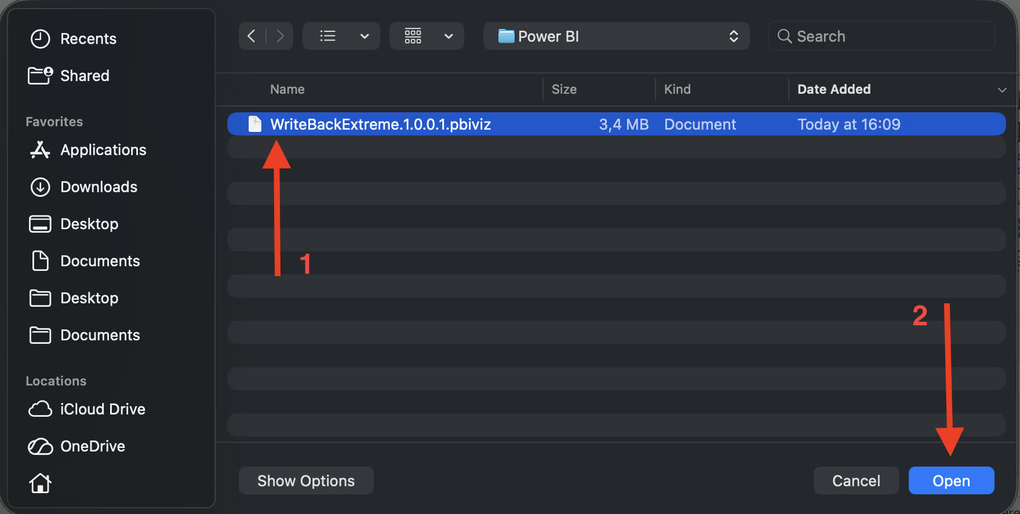The image size is (1020, 514).
Task: Open the Power BI folder path popup
Action: pyautogui.click(x=616, y=36)
